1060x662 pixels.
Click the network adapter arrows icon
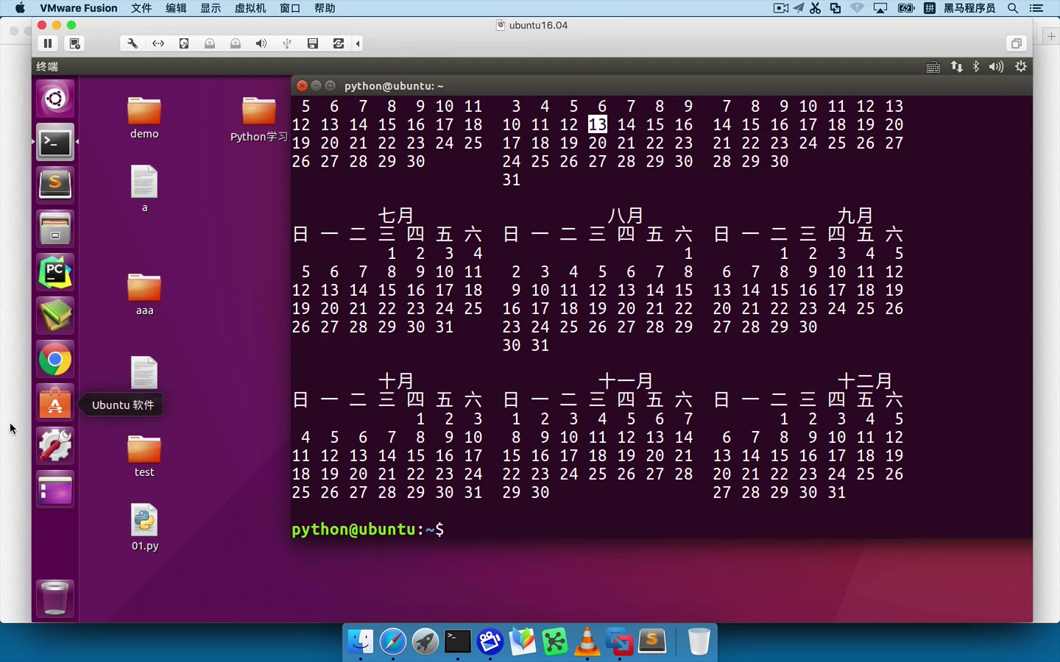point(158,43)
